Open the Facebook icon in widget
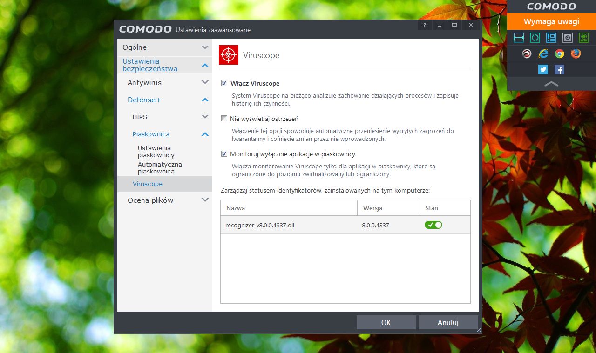 coord(560,70)
